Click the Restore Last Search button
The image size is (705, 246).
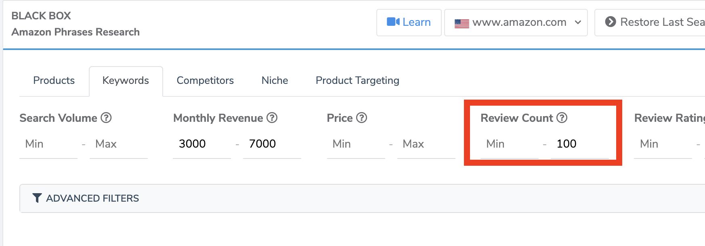click(650, 23)
